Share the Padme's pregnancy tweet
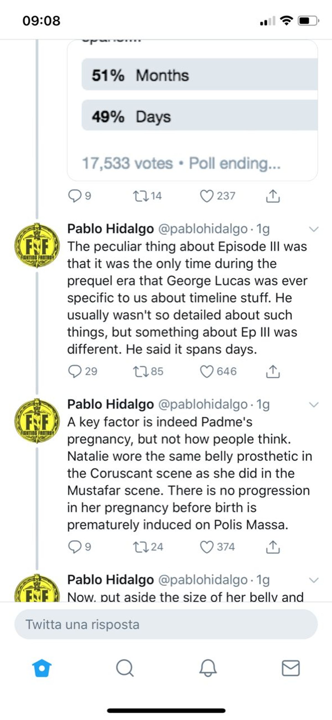The image size is (332, 720). click(273, 547)
